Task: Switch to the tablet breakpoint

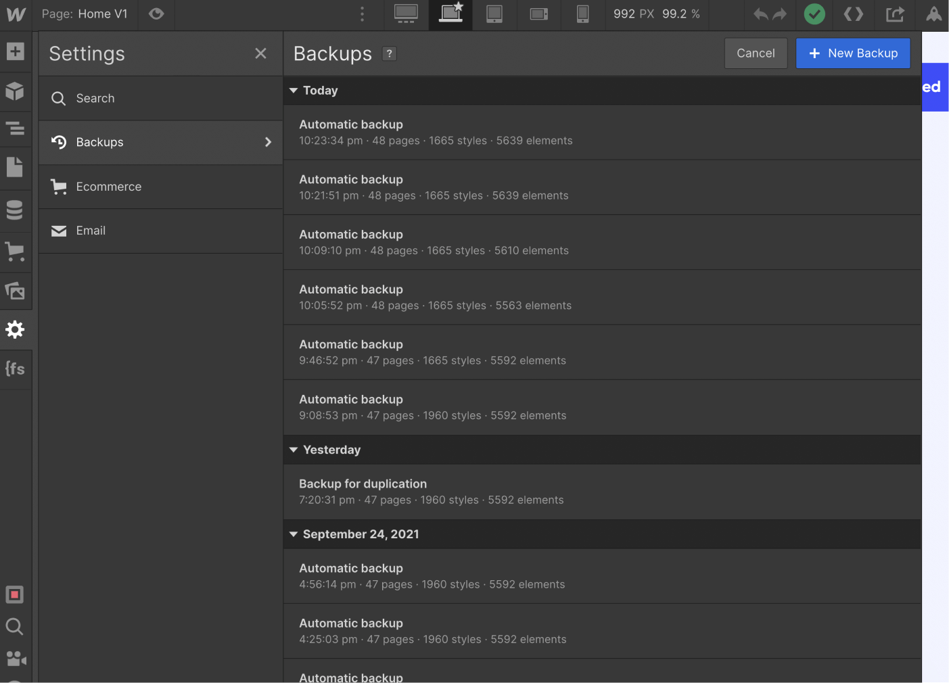Action: [x=494, y=14]
